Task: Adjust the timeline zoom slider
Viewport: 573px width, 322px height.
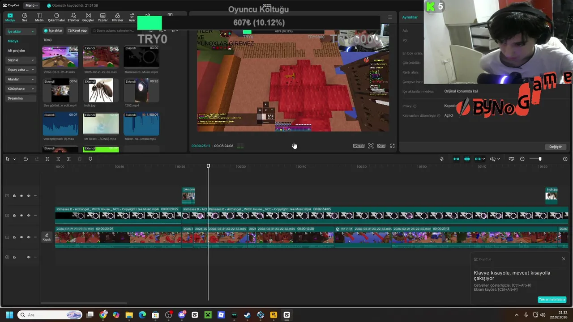Action: point(540,159)
